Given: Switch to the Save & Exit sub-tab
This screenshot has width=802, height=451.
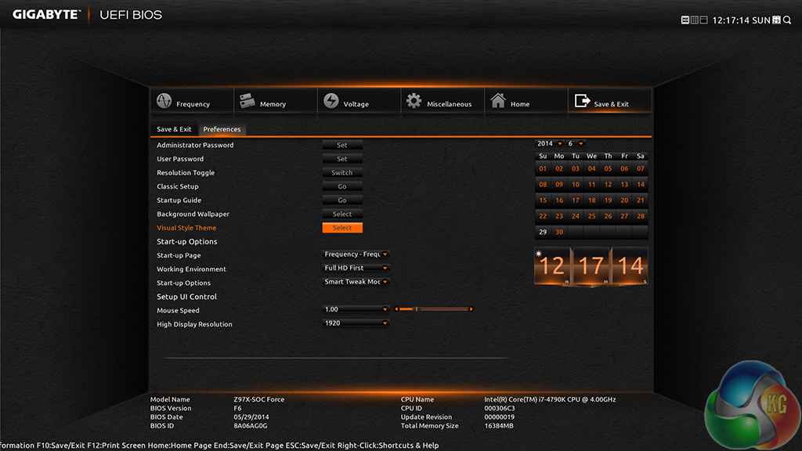Looking at the screenshot, I should pos(174,129).
